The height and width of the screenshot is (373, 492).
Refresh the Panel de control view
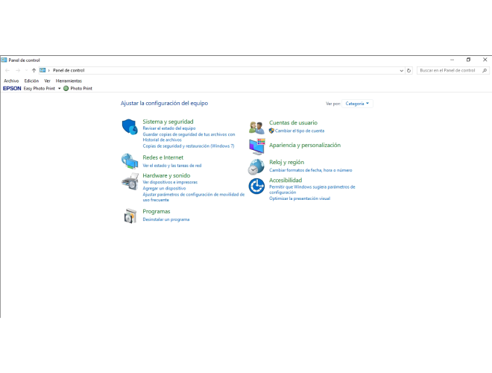(x=409, y=70)
